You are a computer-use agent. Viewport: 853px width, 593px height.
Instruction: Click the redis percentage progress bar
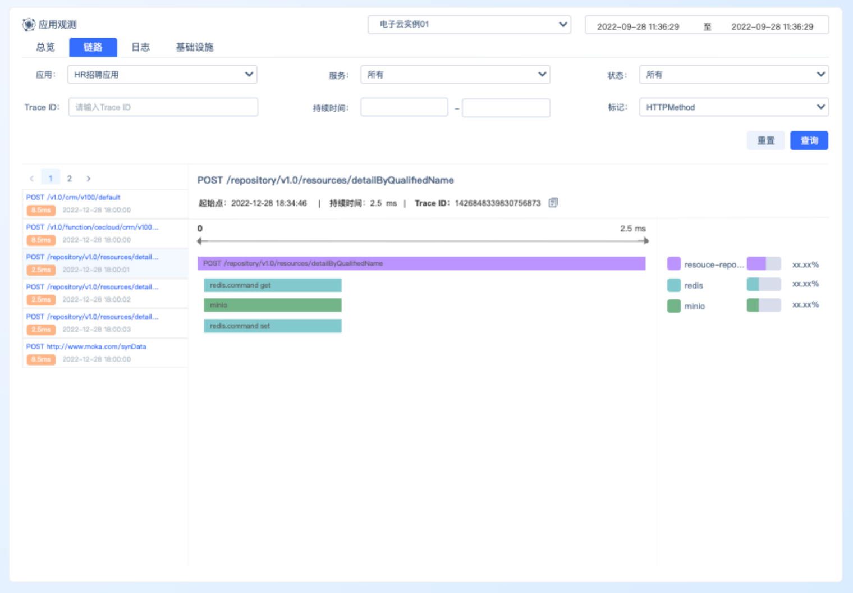point(764,284)
